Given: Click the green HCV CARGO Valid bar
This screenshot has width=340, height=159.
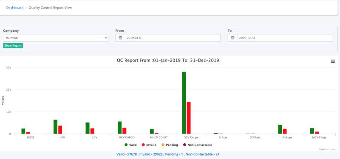Looking at the screenshot, I should (x=120, y=128).
